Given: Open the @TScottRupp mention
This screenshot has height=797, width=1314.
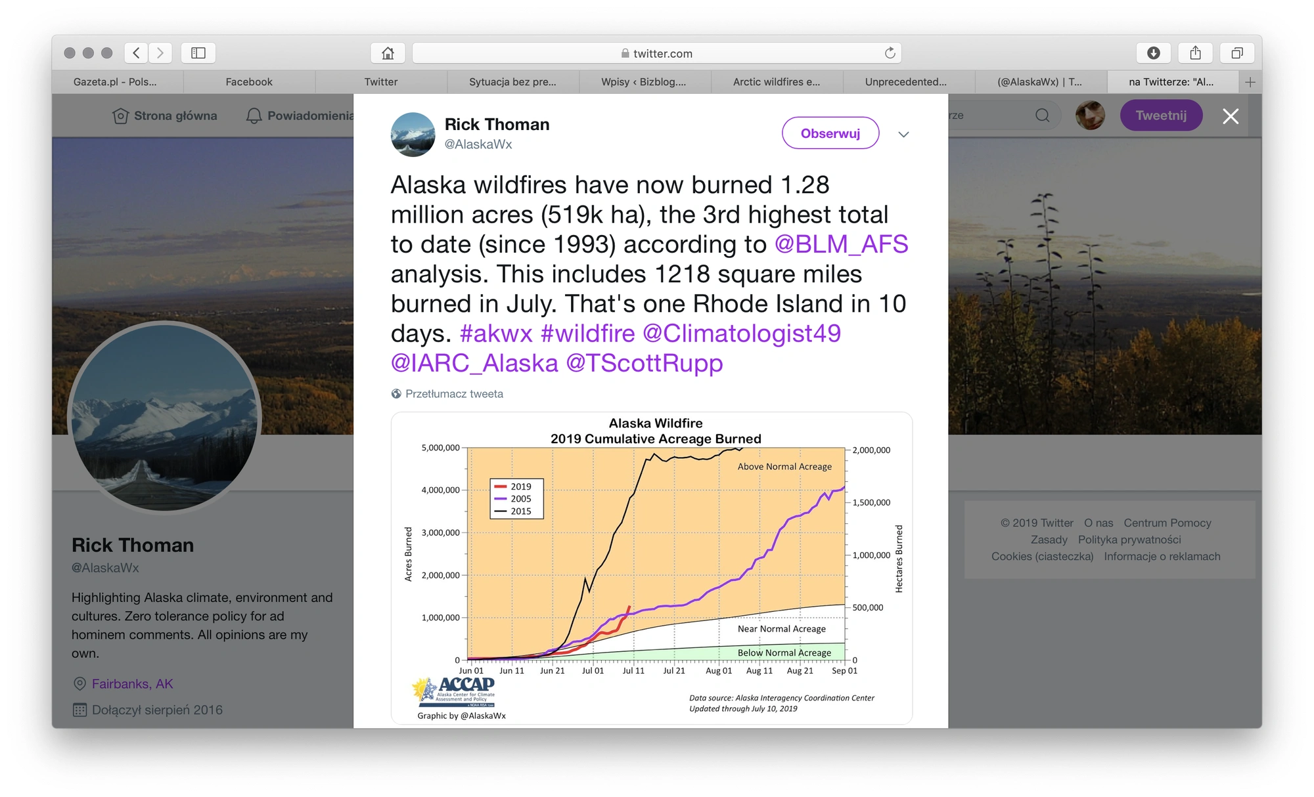Looking at the screenshot, I should coord(645,363).
